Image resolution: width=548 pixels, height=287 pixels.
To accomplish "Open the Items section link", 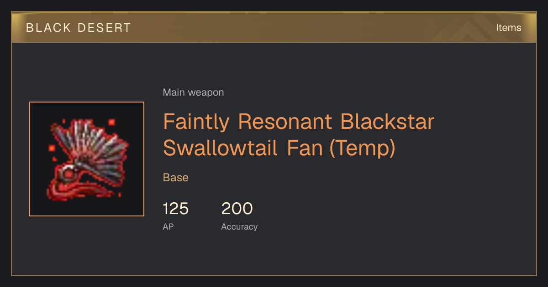I will click(x=508, y=27).
